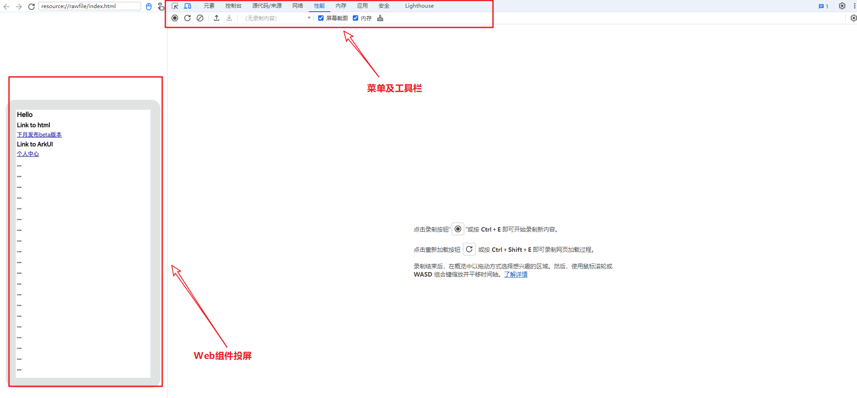Open the three-dot DevTools menu
This screenshot has height=398, width=857.
pyautogui.click(x=854, y=6)
